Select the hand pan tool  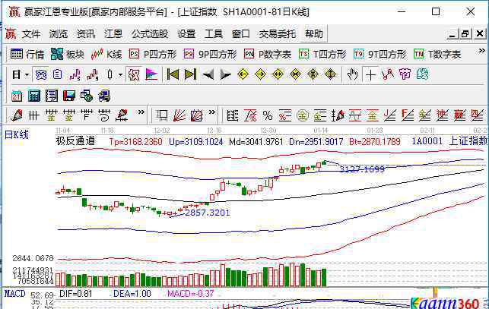click(x=353, y=74)
